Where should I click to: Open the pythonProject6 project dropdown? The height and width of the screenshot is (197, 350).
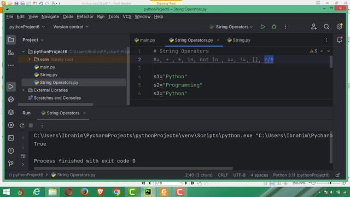point(27,27)
